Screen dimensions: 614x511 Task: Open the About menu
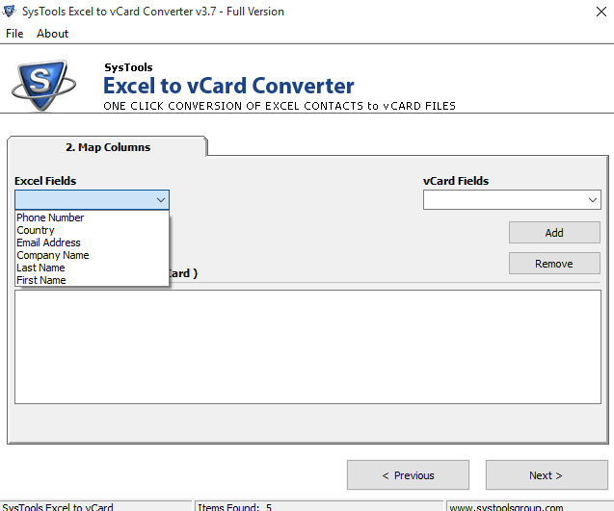[x=52, y=34]
